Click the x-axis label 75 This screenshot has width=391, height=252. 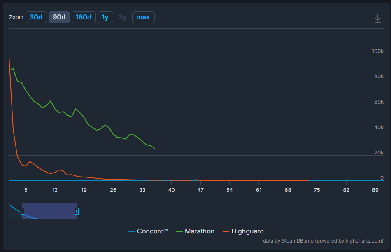click(x=317, y=190)
